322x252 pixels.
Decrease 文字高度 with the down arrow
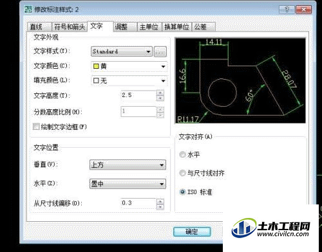tap(160, 98)
